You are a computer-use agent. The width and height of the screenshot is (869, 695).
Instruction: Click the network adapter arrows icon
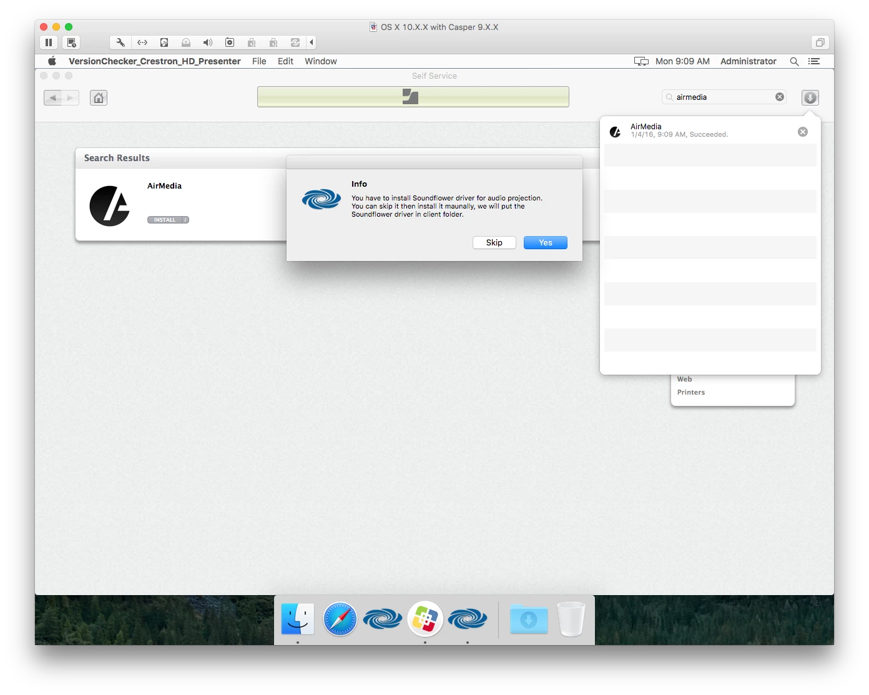pos(142,42)
